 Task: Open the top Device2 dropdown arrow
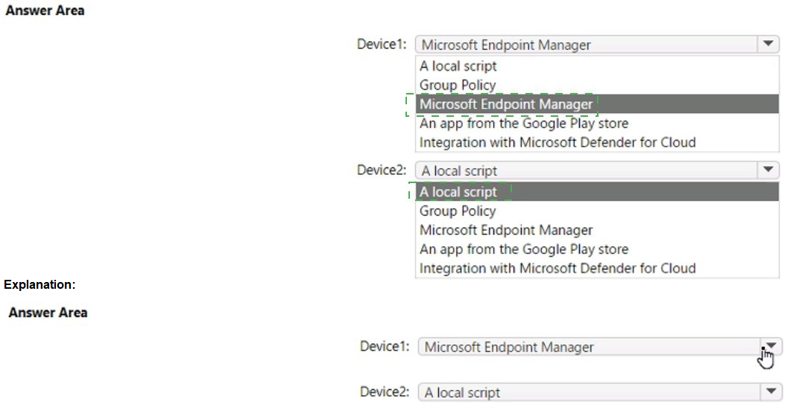click(768, 170)
